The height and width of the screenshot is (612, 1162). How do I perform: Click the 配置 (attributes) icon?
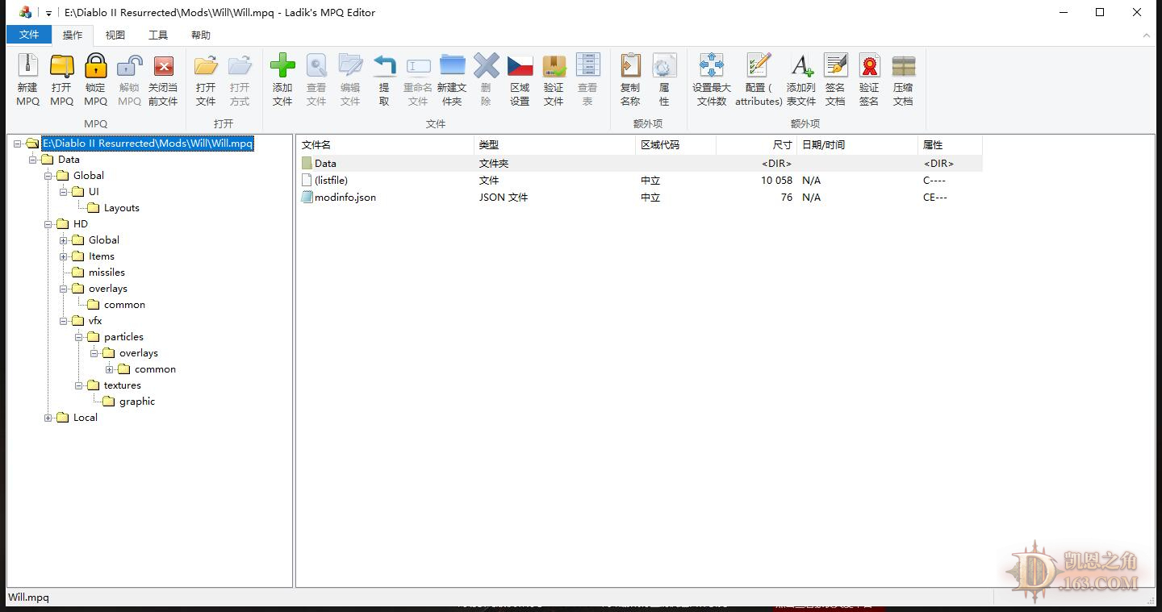pos(759,66)
